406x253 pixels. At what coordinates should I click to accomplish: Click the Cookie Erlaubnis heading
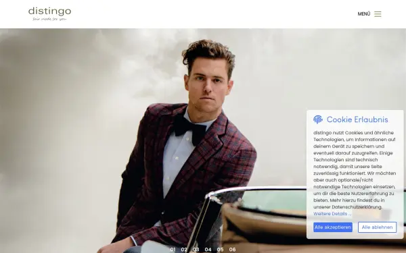click(x=357, y=119)
